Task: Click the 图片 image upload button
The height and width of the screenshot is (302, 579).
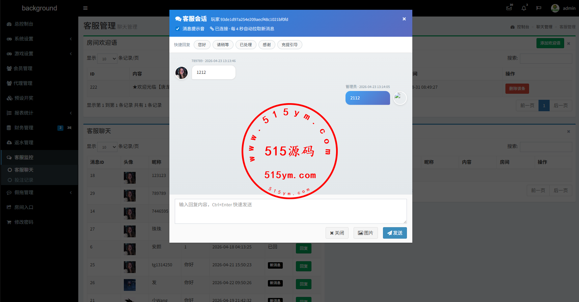Action: tap(365, 233)
